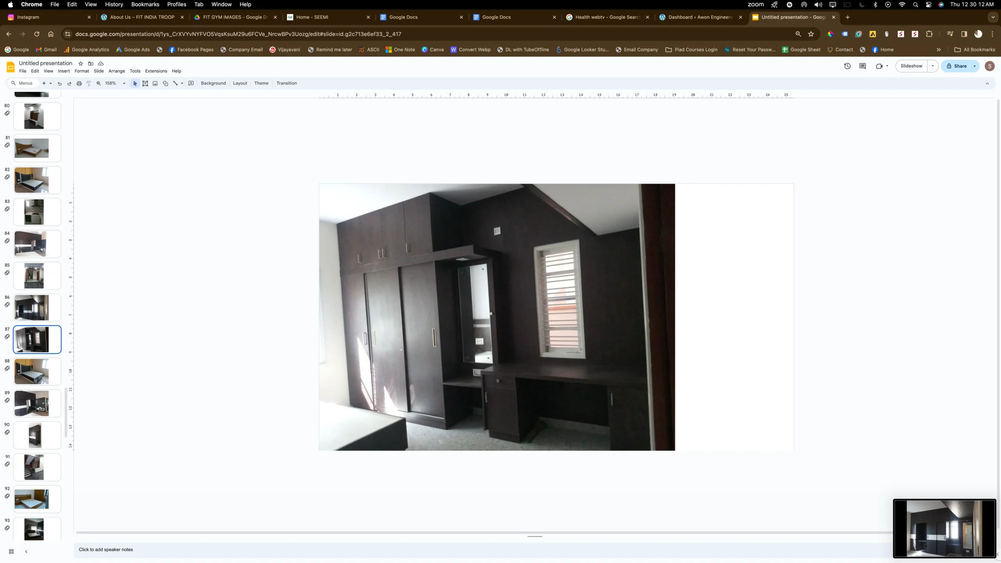Click the Print icon in toolbar

click(79, 83)
